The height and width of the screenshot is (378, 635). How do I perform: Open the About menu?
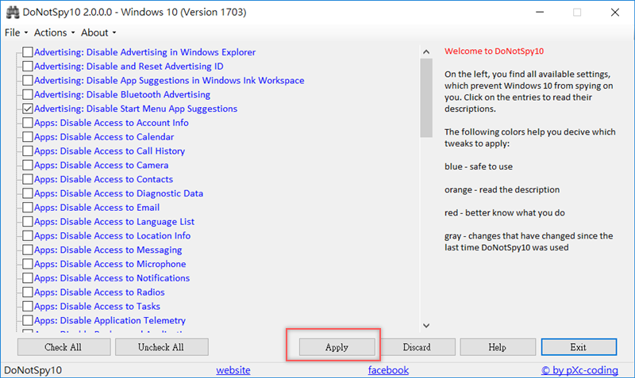(98, 32)
